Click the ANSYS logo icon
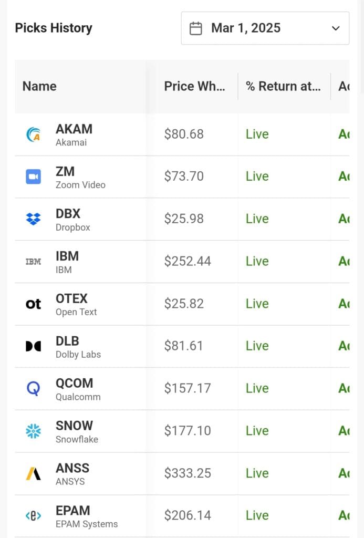364x538 pixels. click(x=34, y=473)
